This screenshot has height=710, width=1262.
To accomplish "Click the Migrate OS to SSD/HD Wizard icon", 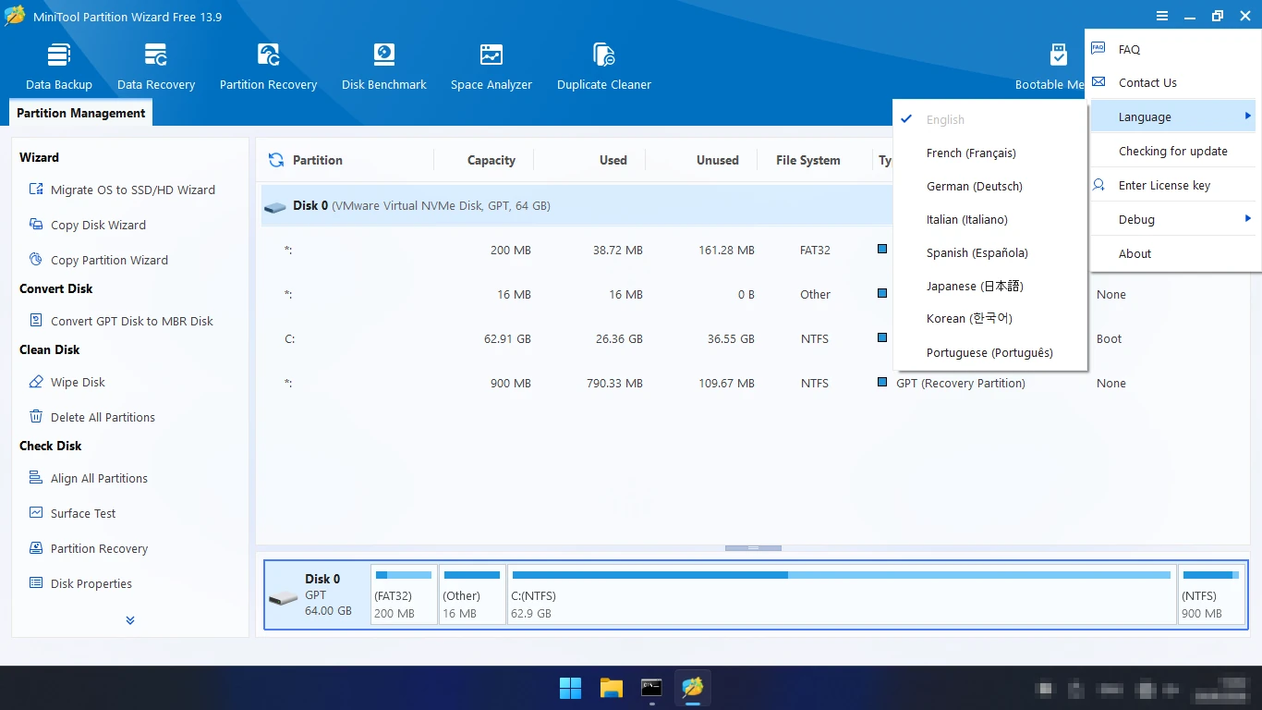I will click(x=36, y=190).
